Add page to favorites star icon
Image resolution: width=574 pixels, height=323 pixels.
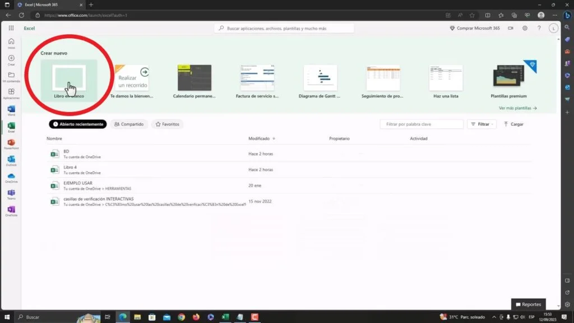click(x=472, y=15)
